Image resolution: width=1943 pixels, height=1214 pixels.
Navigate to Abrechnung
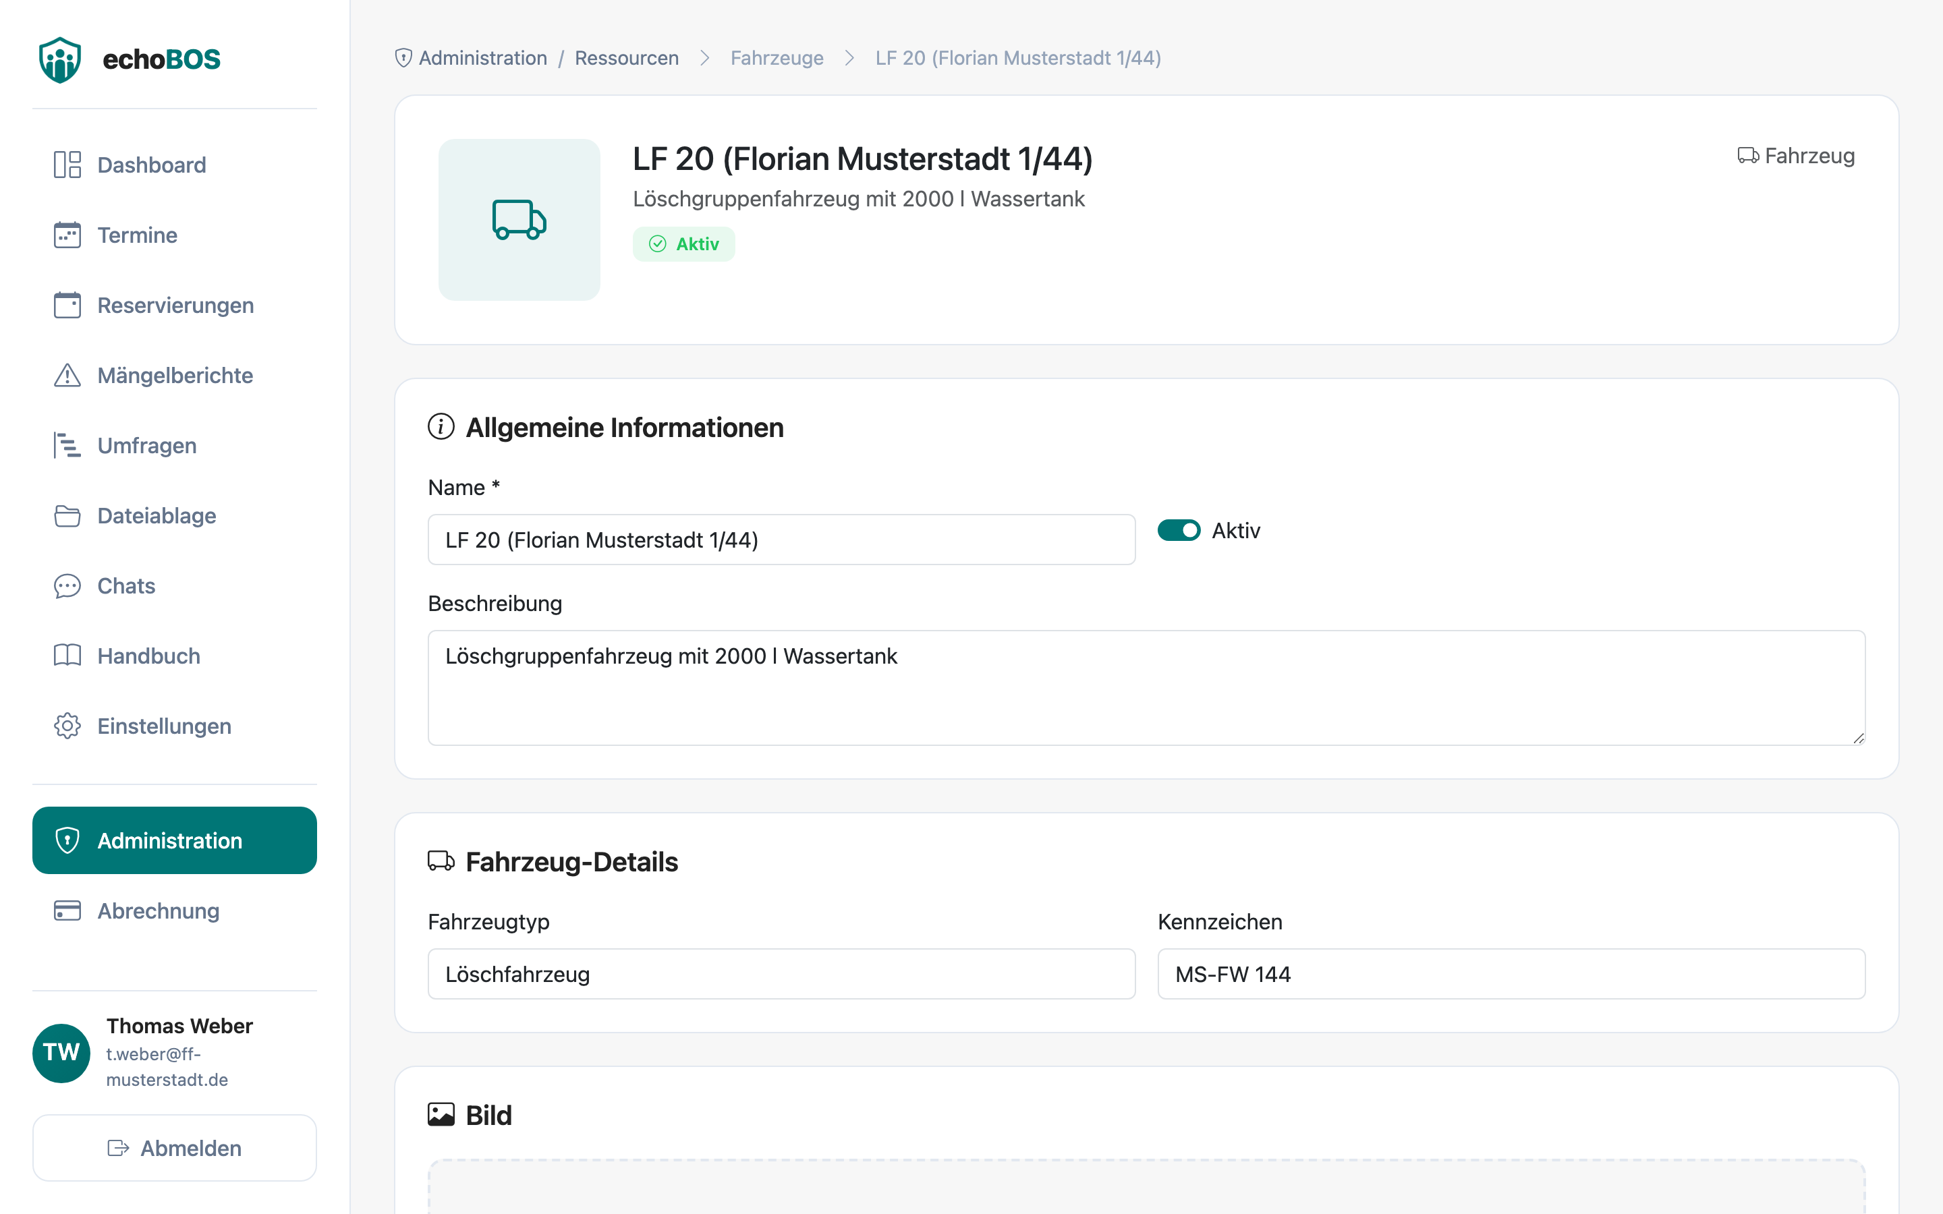(x=175, y=910)
